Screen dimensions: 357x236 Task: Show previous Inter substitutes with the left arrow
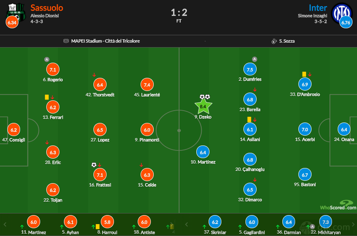(186, 225)
